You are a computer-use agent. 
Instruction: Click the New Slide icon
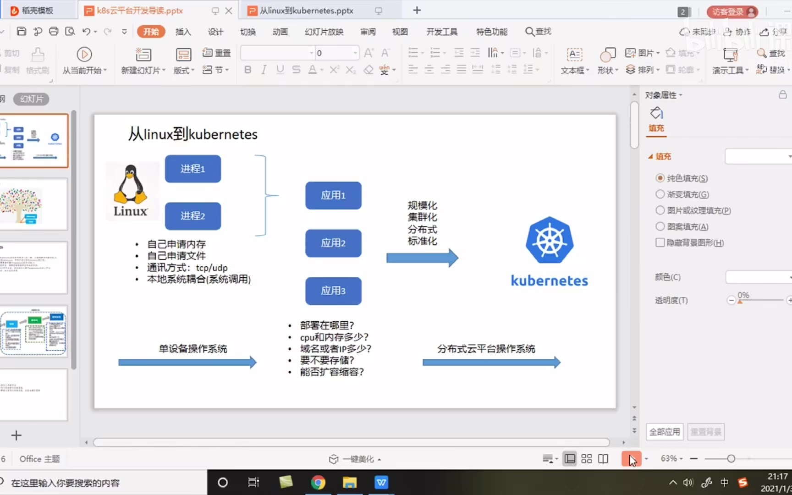click(143, 55)
